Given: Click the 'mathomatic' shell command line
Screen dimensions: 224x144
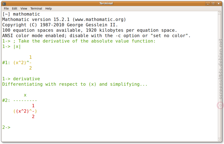Looking at the screenshot, I should point(21,14).
